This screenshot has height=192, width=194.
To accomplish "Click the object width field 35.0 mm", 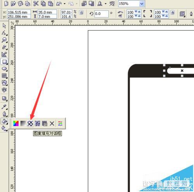I will tap(47, 12).
